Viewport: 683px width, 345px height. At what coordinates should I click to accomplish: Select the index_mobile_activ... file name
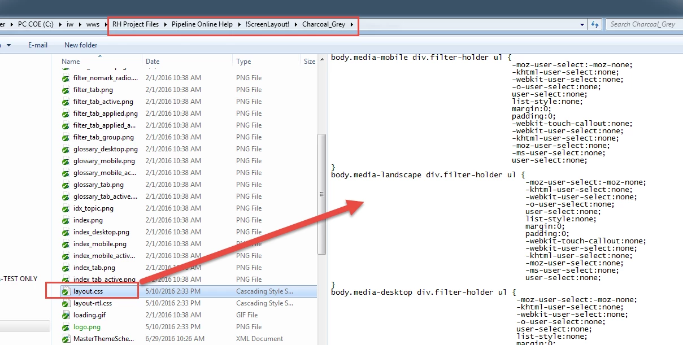coord(105,256)
